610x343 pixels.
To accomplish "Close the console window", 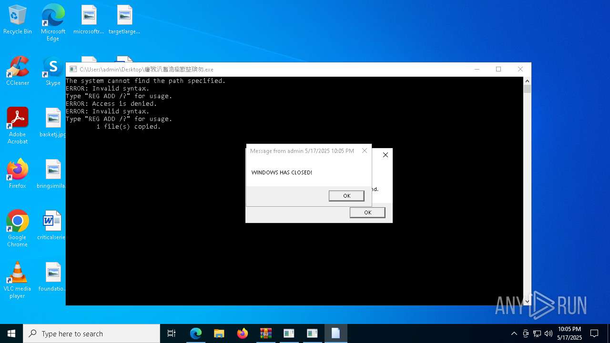I will coord(520,69).
